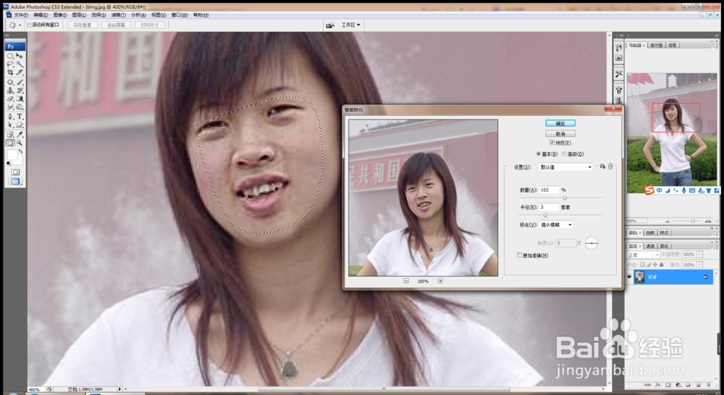Select the Healing Brush tool
The width and height of the screenshot is (724, 395).
[10, 82]
